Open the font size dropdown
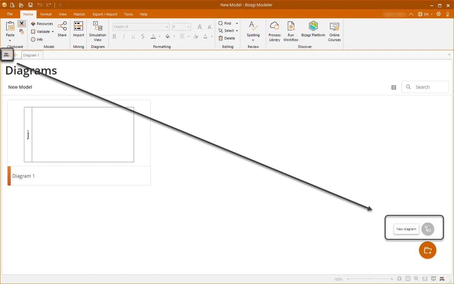 (x=188, y=27)
